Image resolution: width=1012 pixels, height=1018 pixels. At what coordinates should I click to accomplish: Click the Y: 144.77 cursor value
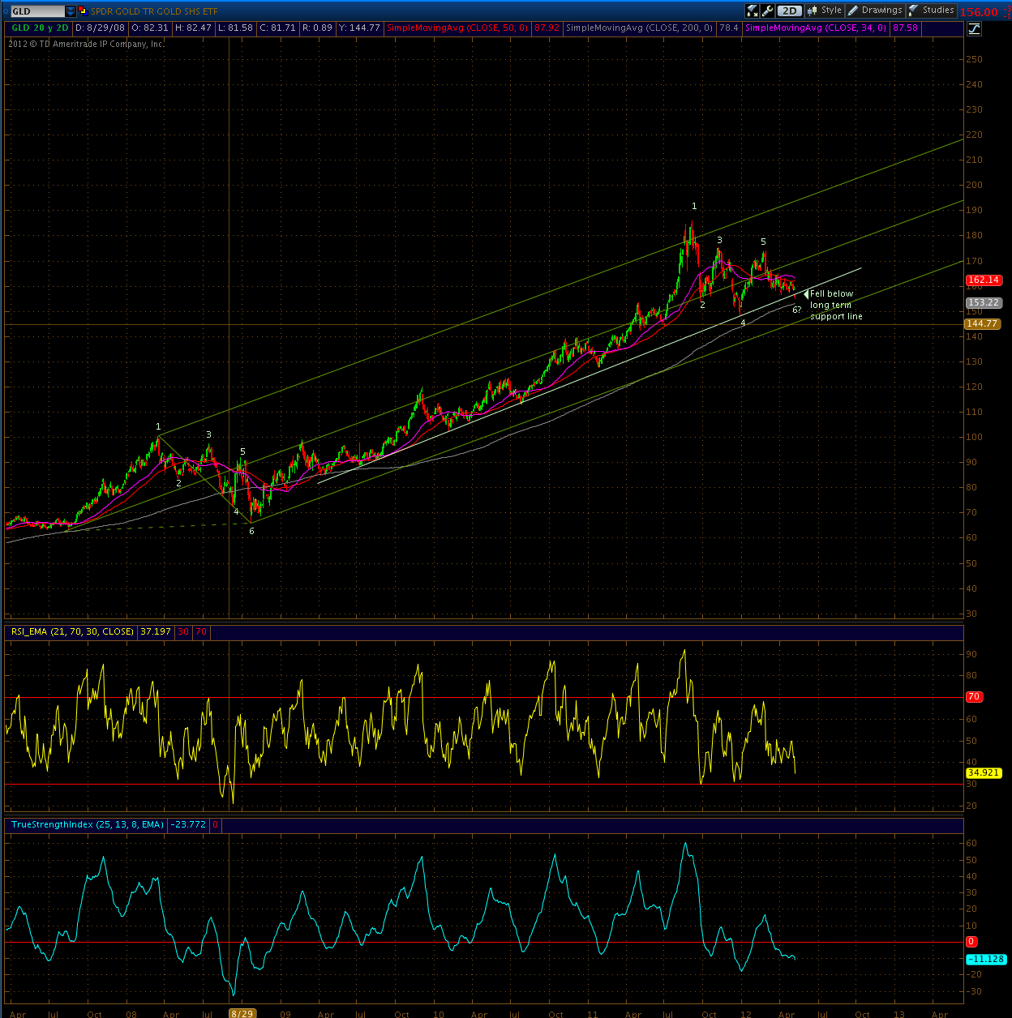pos(359,28)
